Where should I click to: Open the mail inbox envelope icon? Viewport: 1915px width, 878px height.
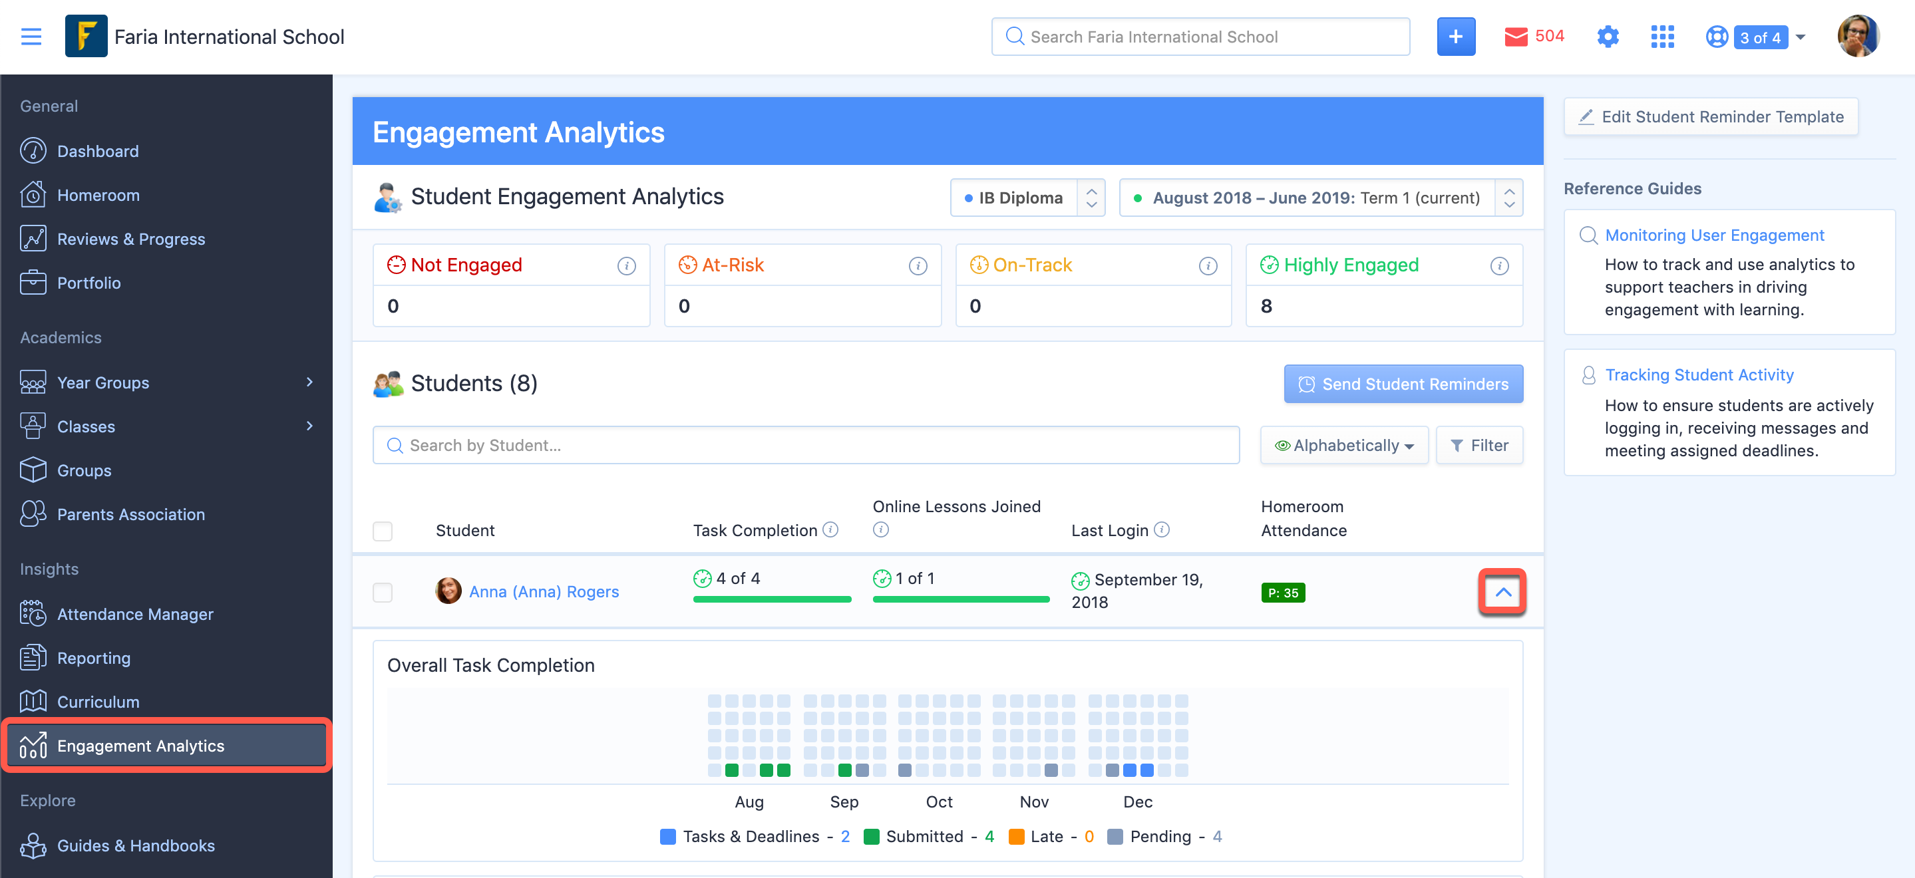coord(1515,37)
